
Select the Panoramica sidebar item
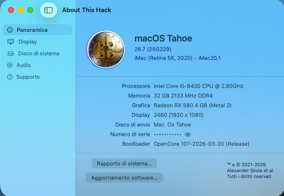coord(38,30)
